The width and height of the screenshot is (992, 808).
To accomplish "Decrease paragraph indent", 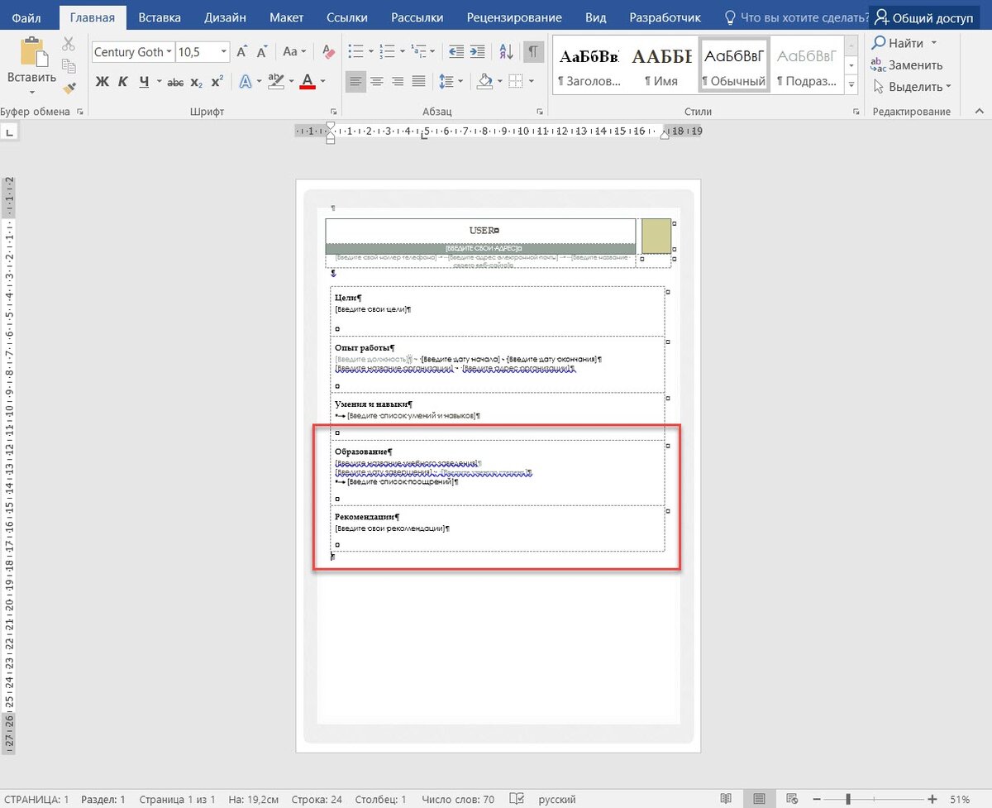I will [455, 51].
